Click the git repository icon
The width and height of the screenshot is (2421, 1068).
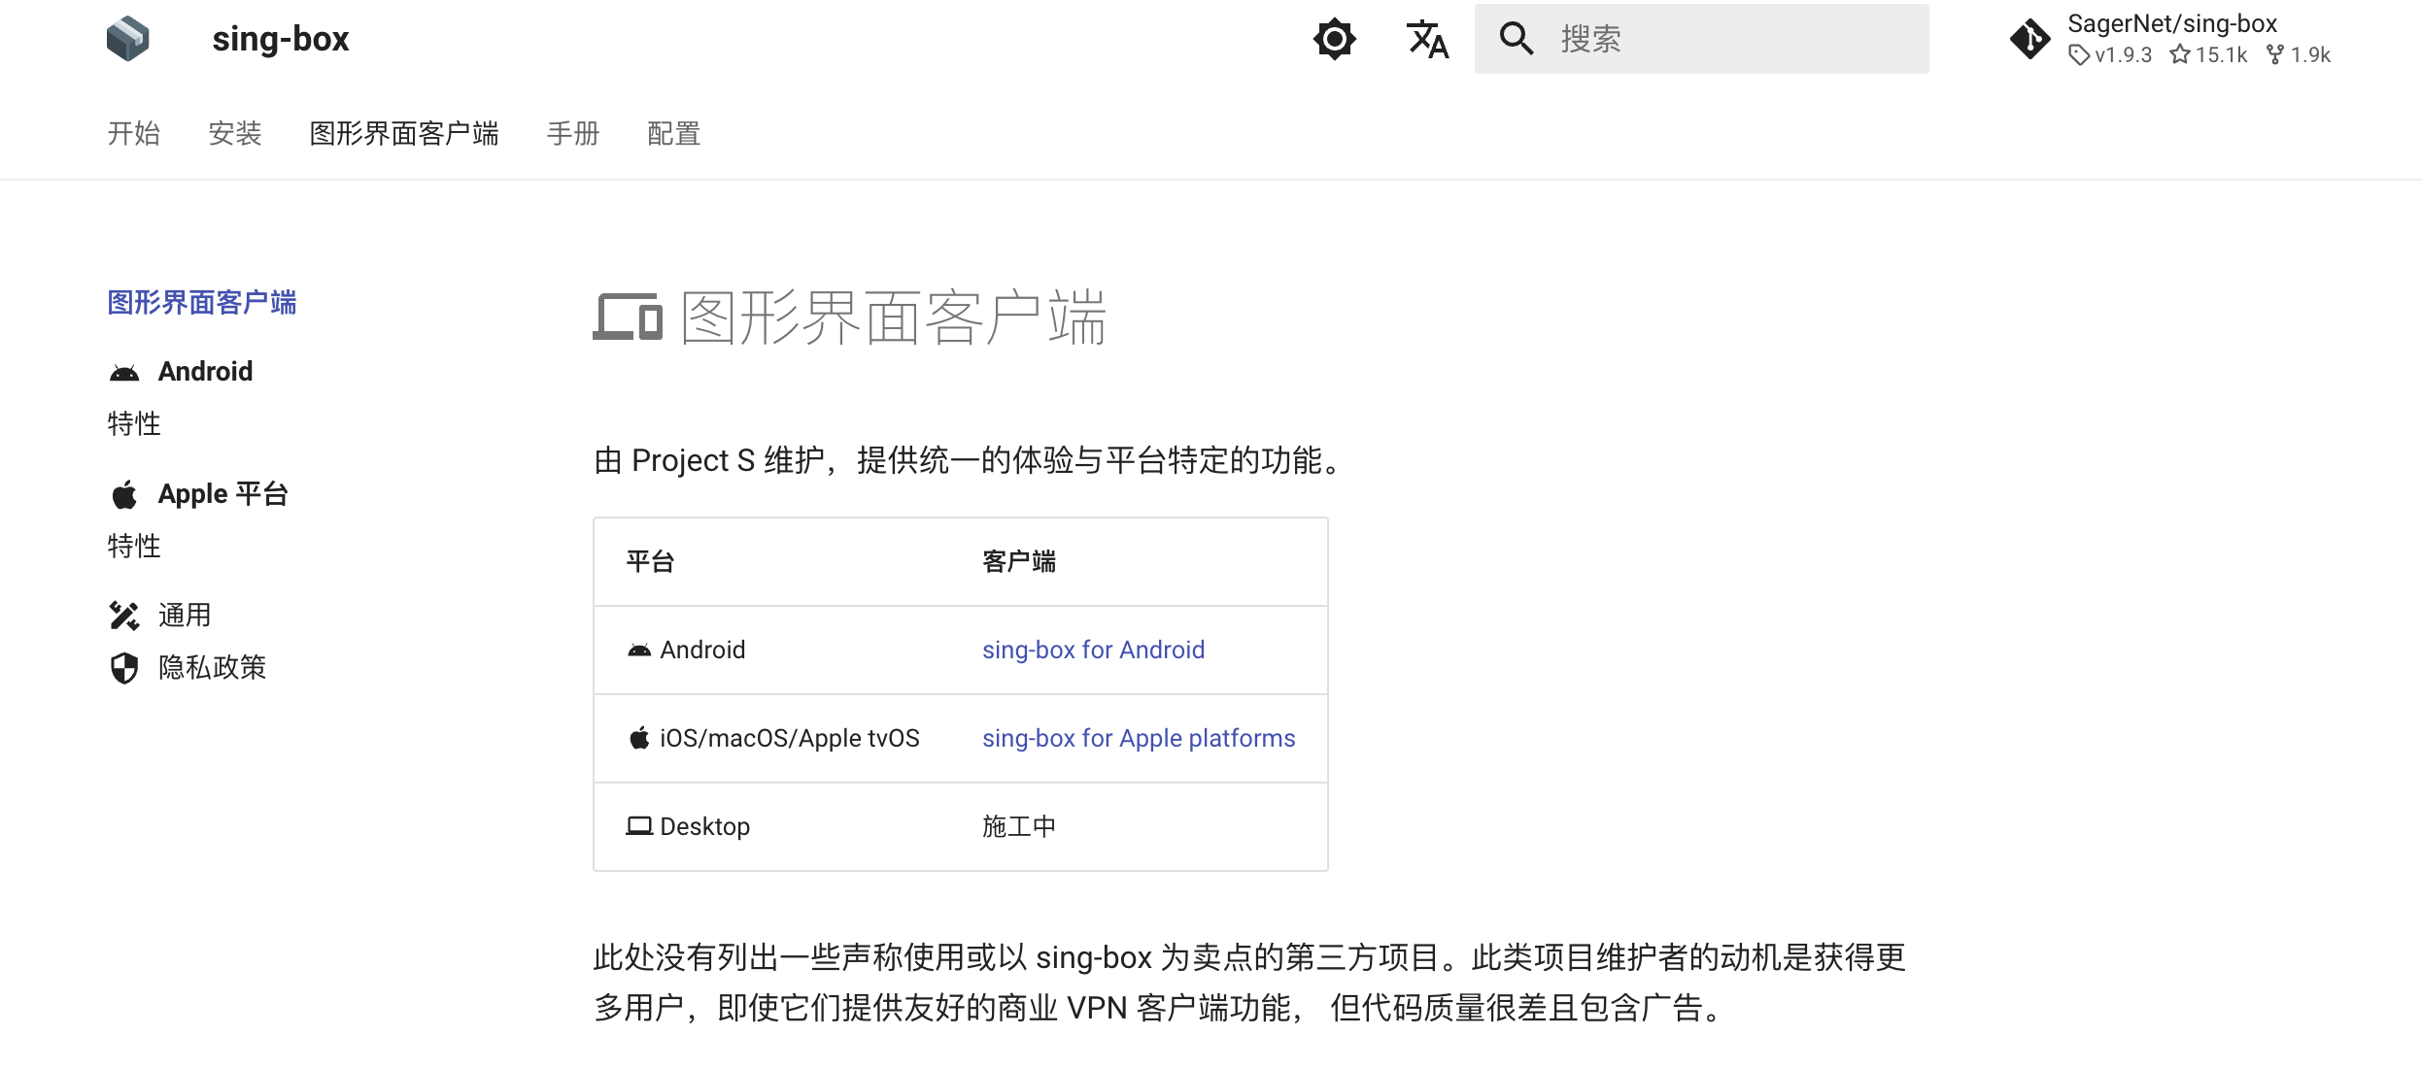[2029, 39]
